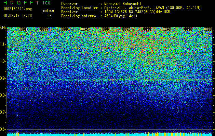Image resolution: width=215 pixels, height=136 pixels.
Task: Click the 0826 time marker
Action: pos(126,29)
